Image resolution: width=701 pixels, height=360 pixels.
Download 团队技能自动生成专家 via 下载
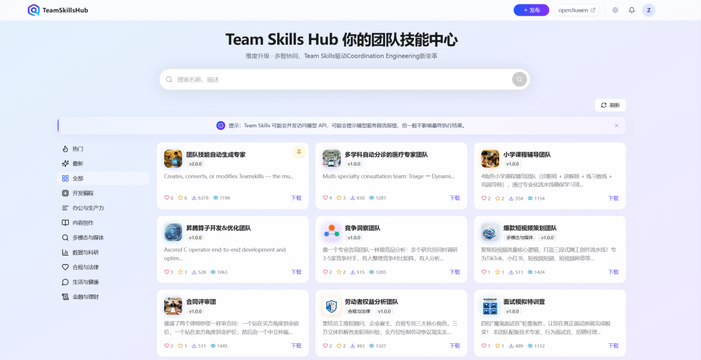point(297,198)
